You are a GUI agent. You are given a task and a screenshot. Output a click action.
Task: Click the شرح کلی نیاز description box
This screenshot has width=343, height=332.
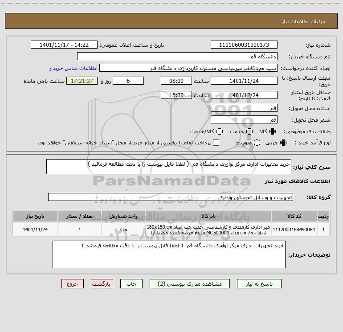coord(169,167)
